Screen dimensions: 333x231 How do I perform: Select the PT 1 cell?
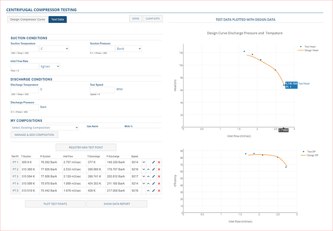[15, 162]
